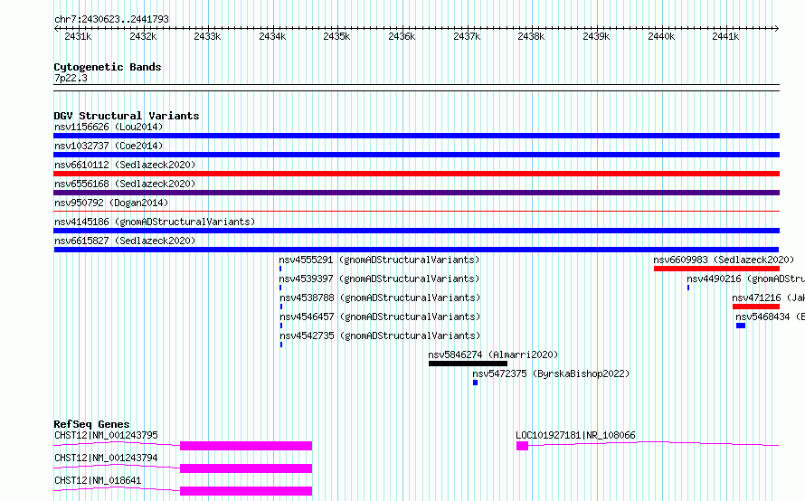The height and width of the screenshot is (501, 805).
Task: Click the nsv6615827 (Sedlazeck2020) blue bar
Action: click(416, 250)
